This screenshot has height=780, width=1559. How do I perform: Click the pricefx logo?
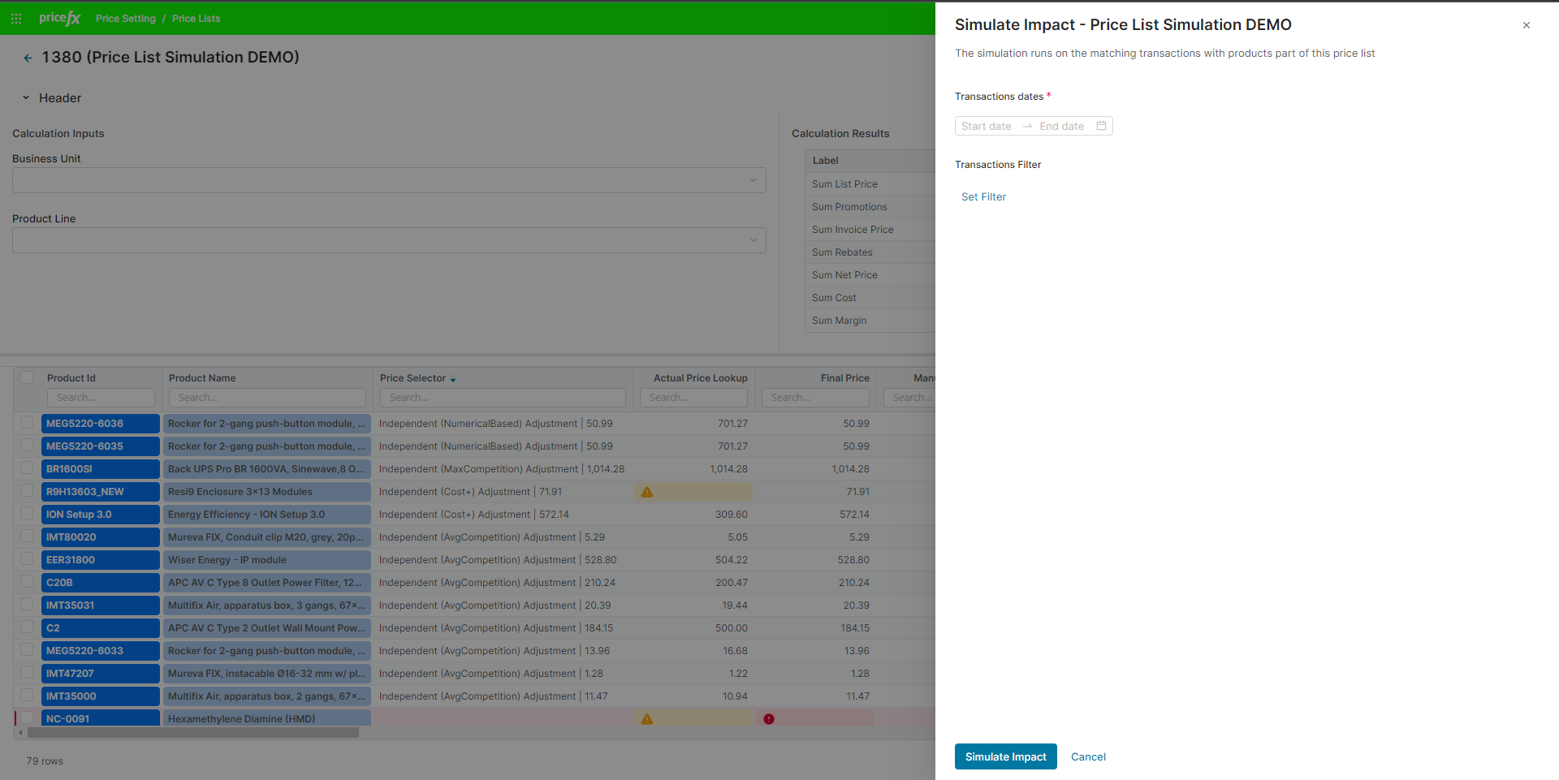(59, 18)
